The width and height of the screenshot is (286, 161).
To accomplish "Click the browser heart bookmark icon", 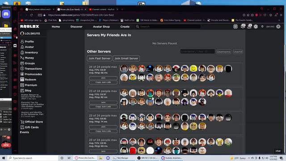I will pyautogui.click(x=265, y=15).
